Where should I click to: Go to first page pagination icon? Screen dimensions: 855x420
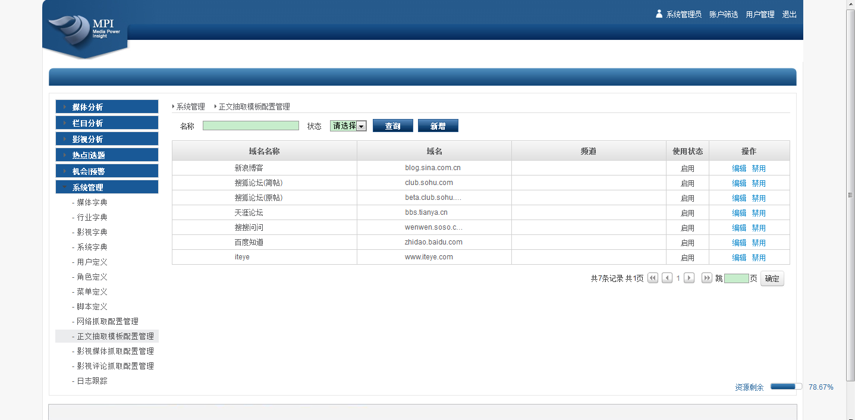(653, 278)
